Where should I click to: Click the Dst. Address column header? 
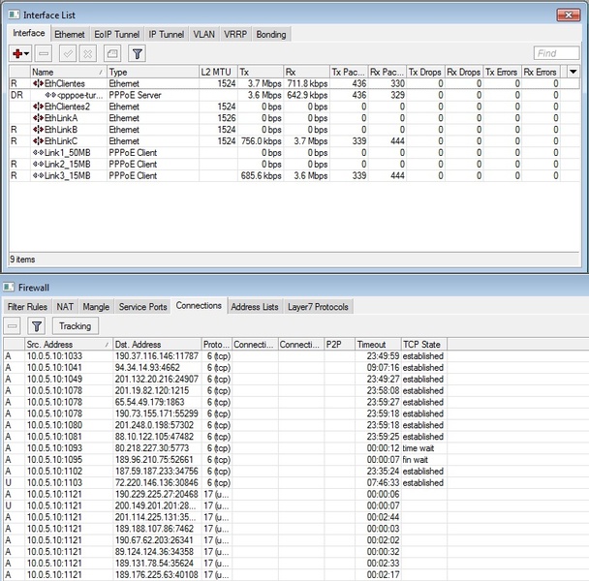(157, 344)
